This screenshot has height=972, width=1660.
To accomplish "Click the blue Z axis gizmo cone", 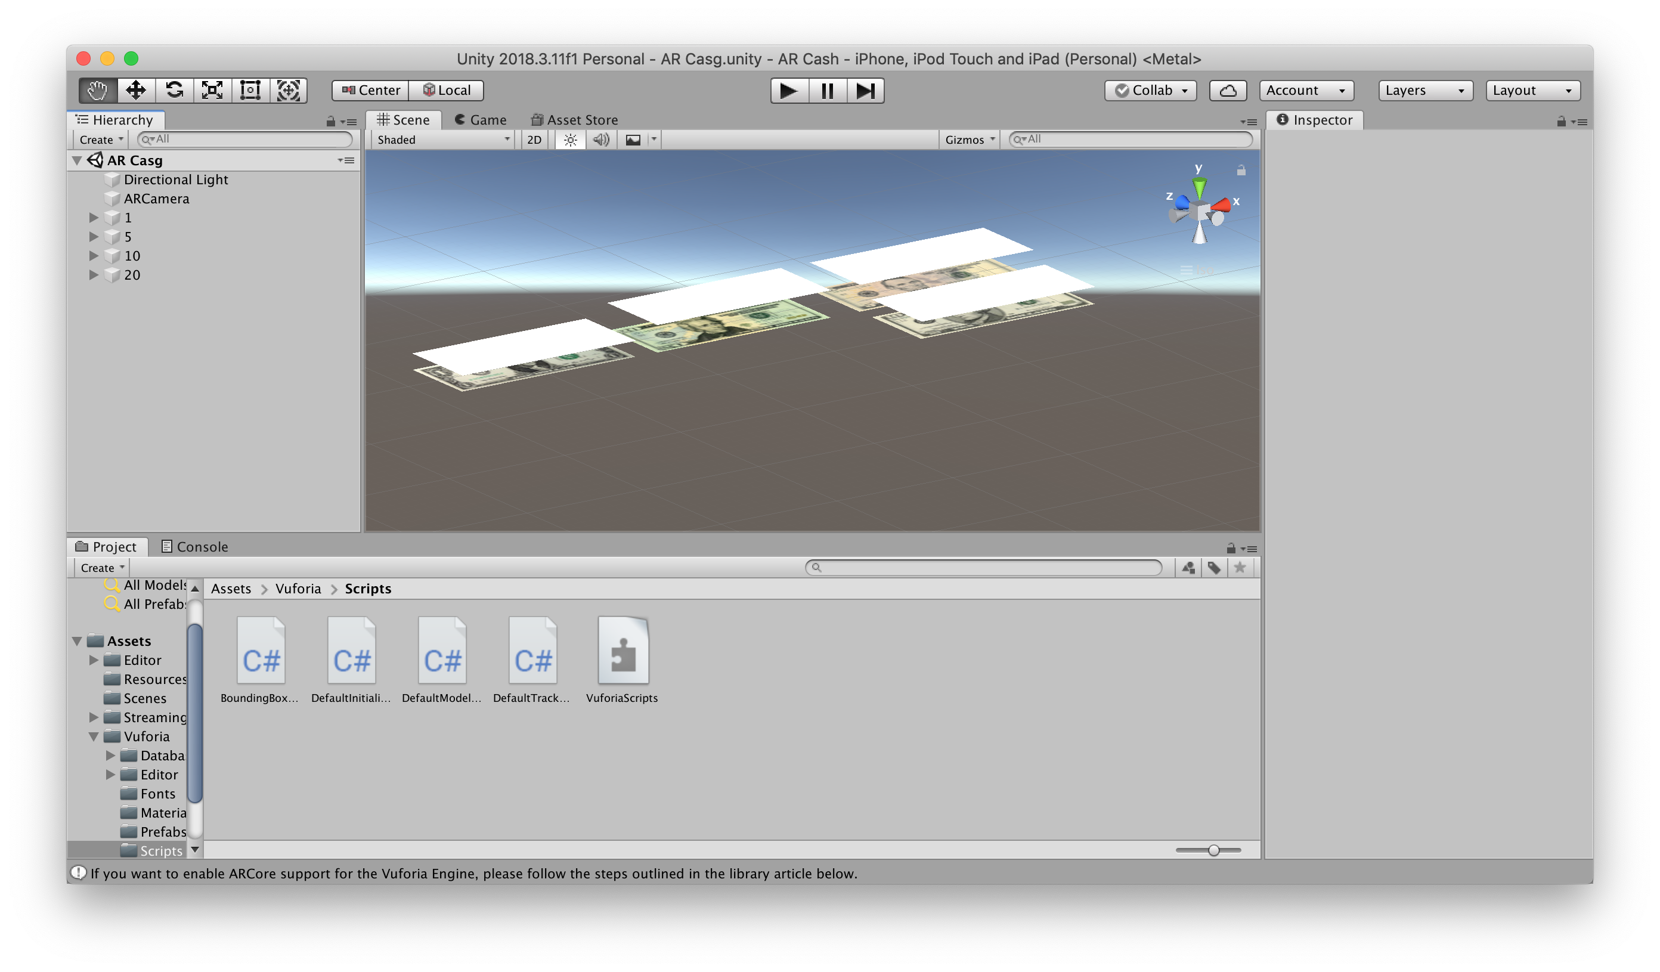I will tap(1182, 202).
